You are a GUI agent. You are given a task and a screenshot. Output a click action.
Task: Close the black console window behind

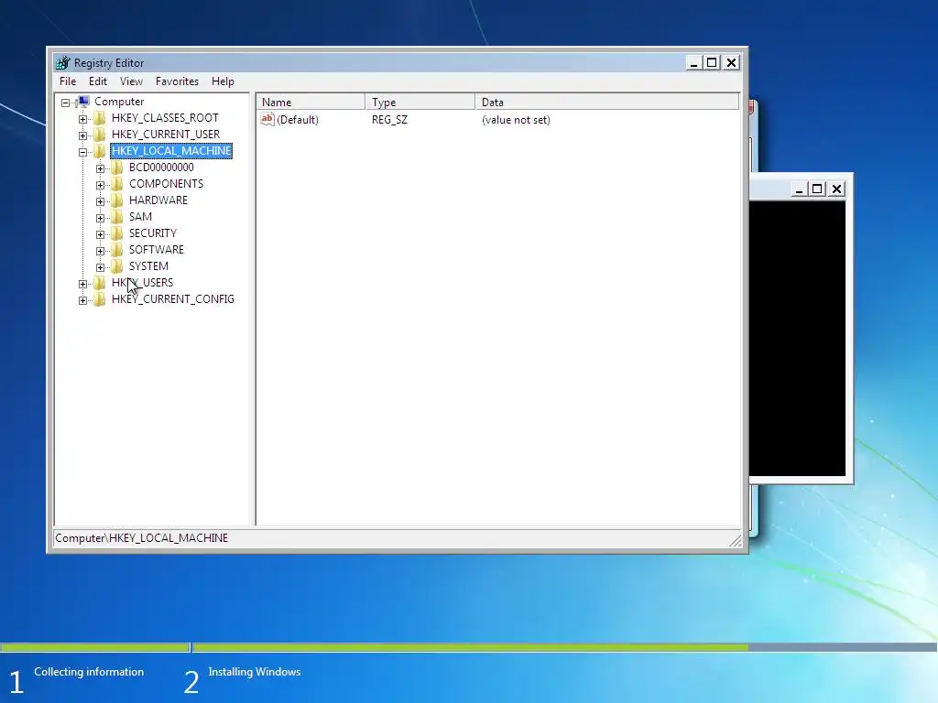click(x=837, y=189)
